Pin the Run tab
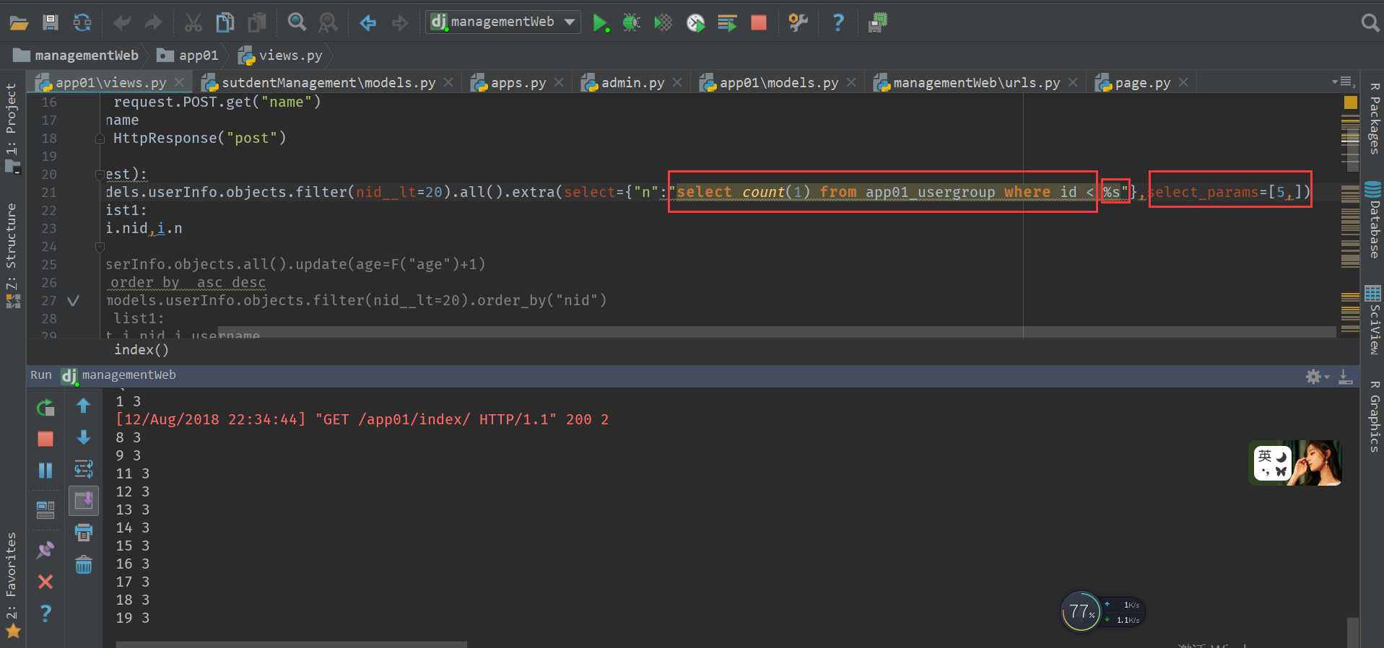 coord(45,550)
